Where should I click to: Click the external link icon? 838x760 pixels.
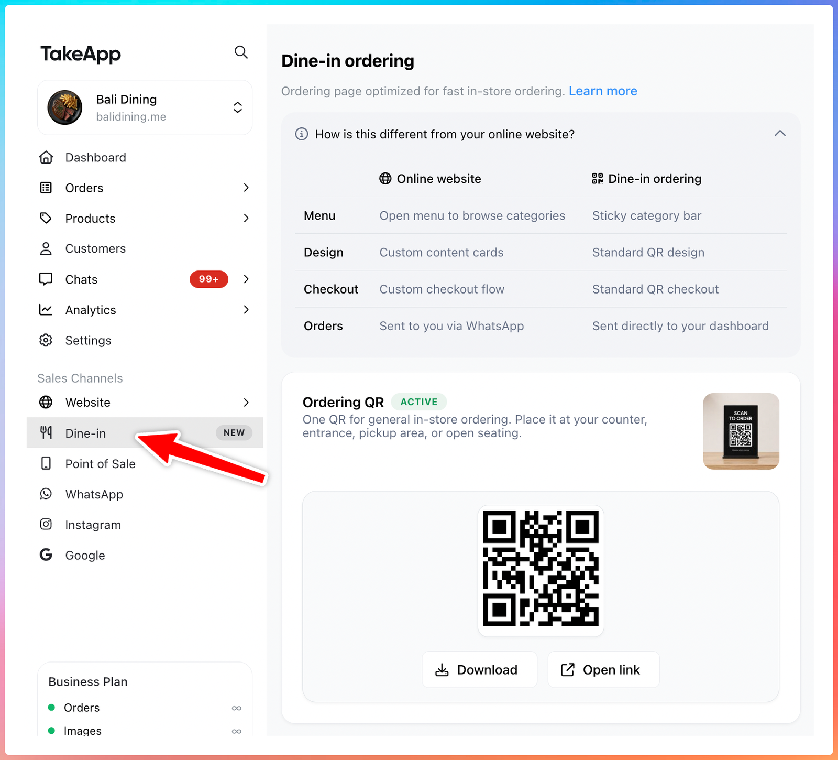[x=568, y=670]
